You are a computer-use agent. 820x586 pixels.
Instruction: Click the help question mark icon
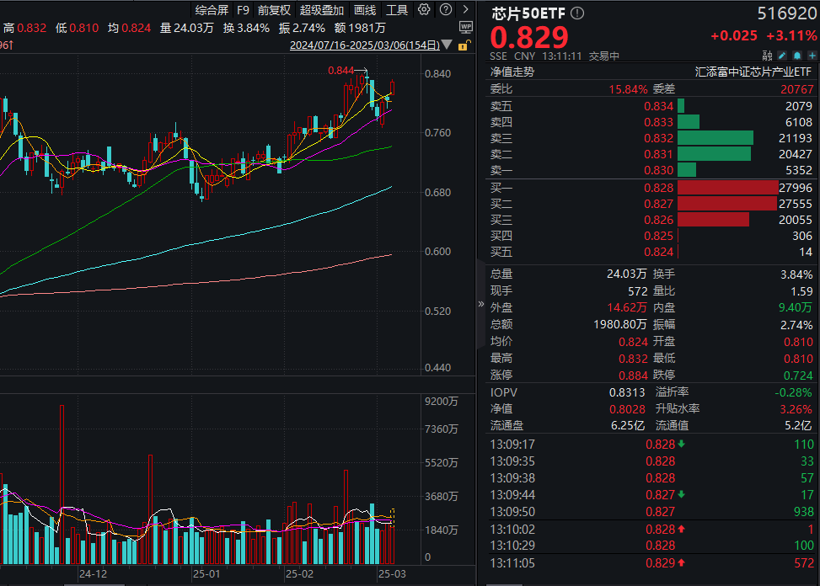coord(445,8)
